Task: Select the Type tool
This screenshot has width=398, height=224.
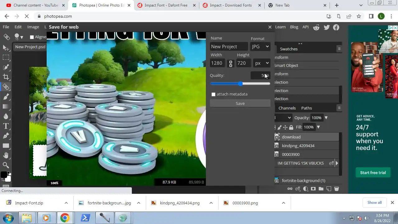Action: [6, 126]
